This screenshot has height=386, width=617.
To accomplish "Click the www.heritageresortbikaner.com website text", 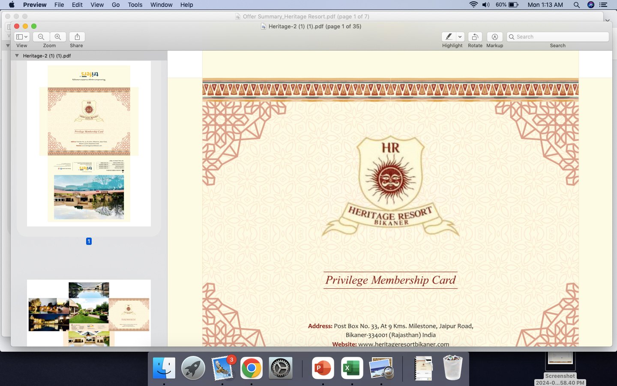I will coord(404,344).
